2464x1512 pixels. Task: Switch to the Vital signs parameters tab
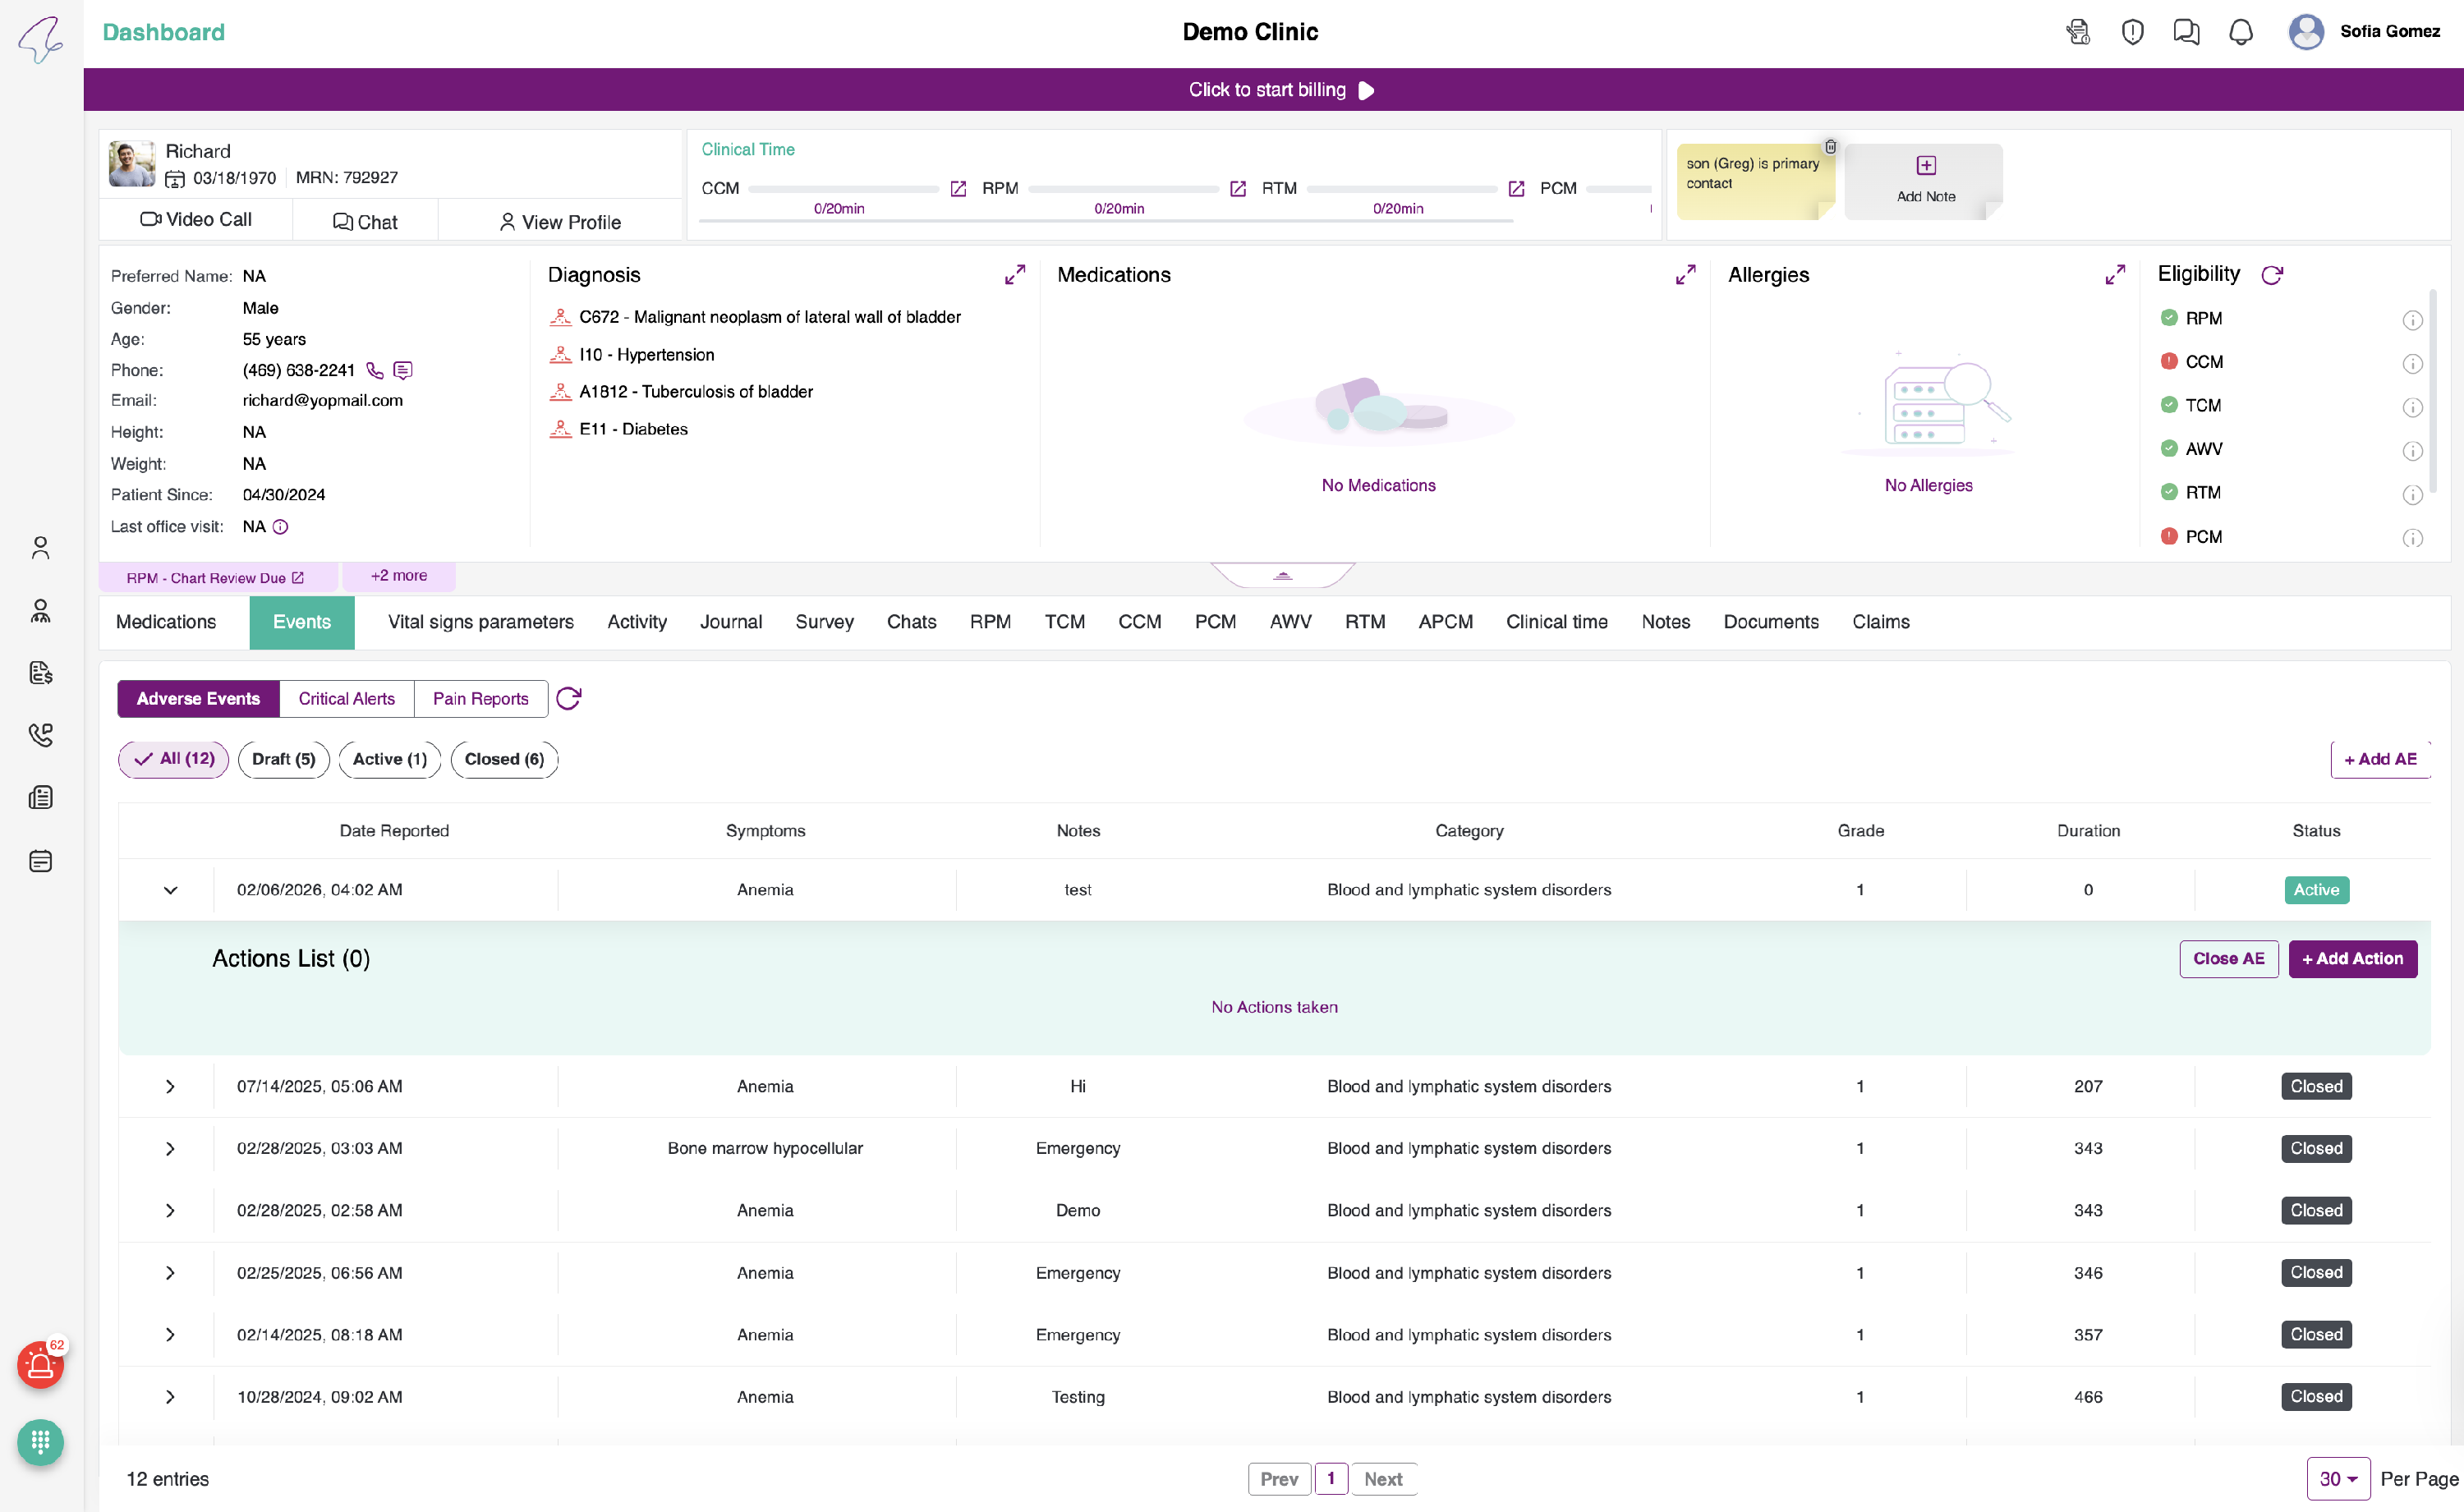point(480,622)
